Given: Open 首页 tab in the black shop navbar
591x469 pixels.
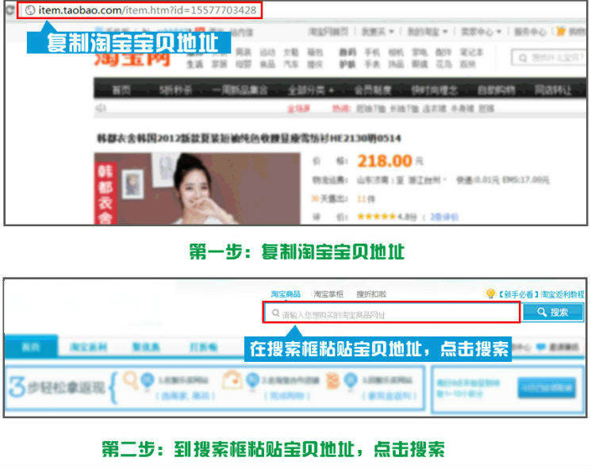Looking at the screenshot, I should click(121, 90).
